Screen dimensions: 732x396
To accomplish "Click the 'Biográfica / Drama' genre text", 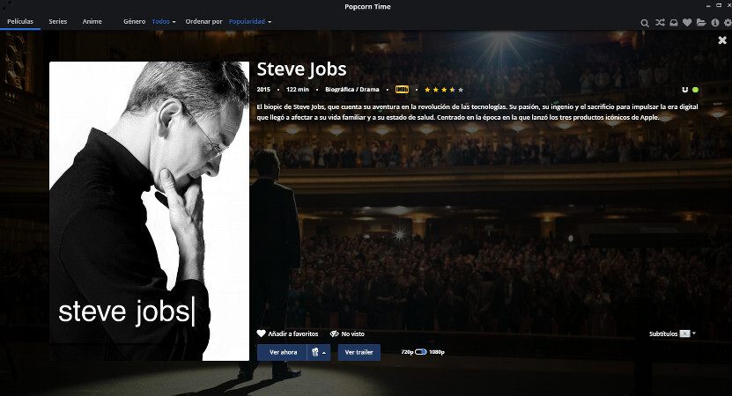I will (x=352, y=89).
